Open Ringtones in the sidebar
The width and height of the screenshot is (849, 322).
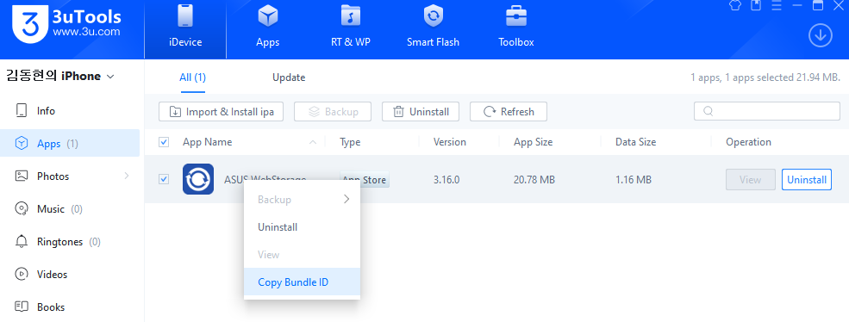[70, 241]
